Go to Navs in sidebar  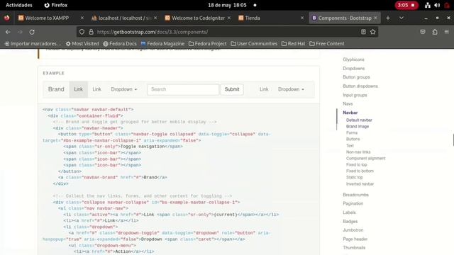tap(348, 103)
